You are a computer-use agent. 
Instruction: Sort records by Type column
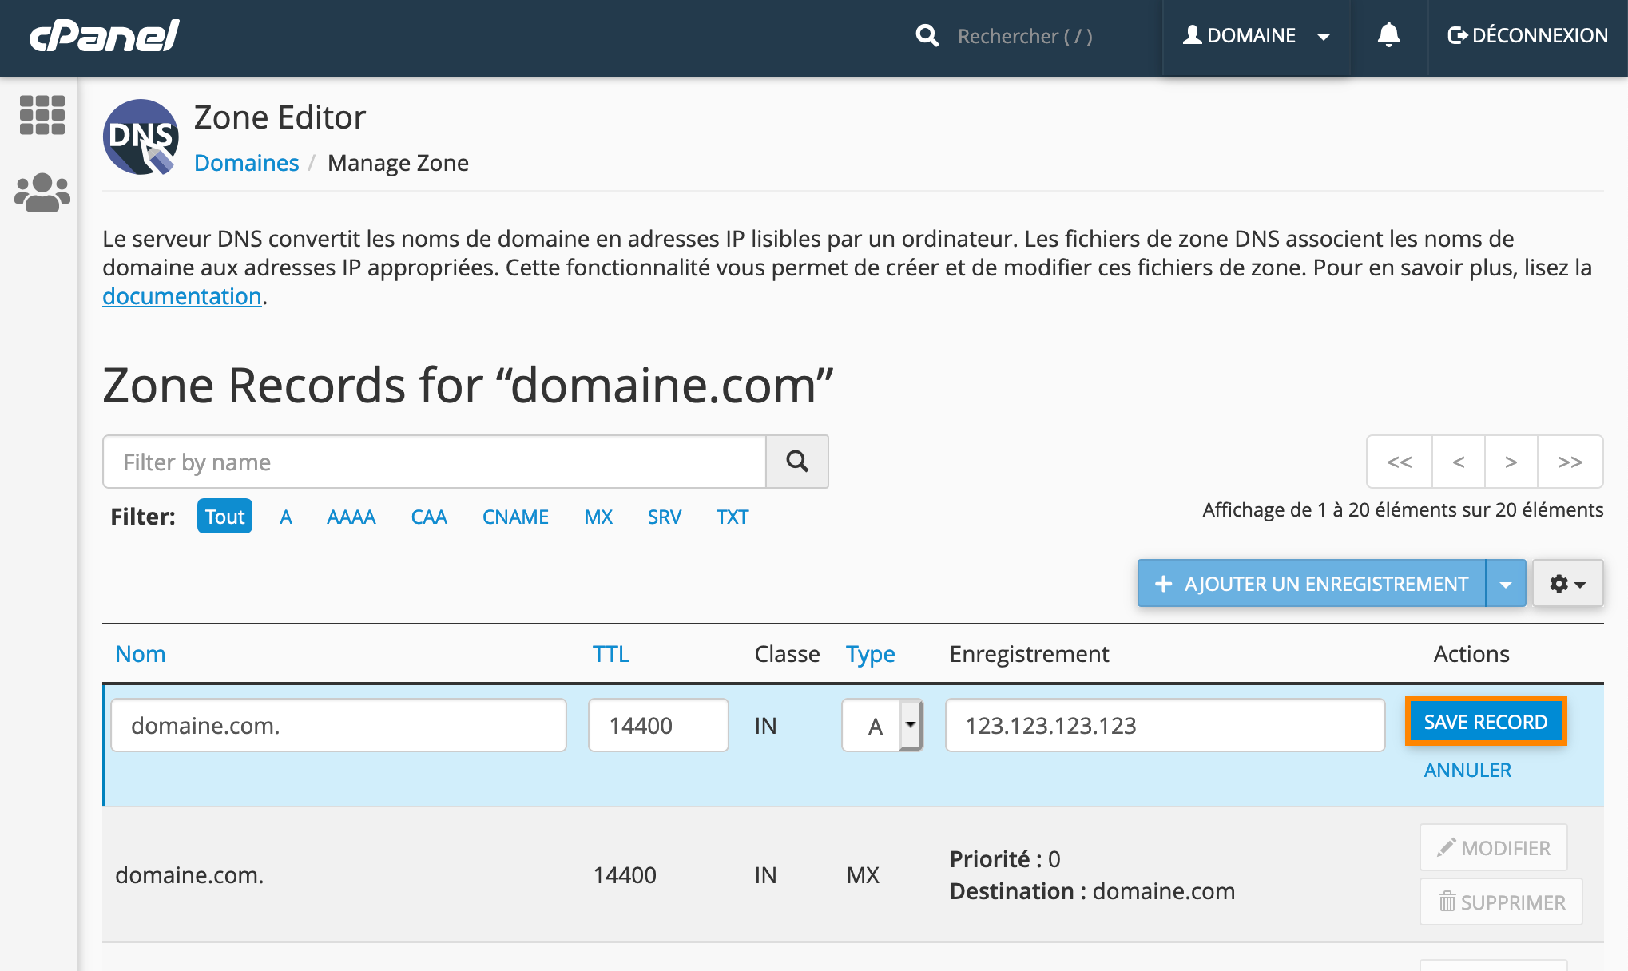pyautogui.click(x=871, y=654)
